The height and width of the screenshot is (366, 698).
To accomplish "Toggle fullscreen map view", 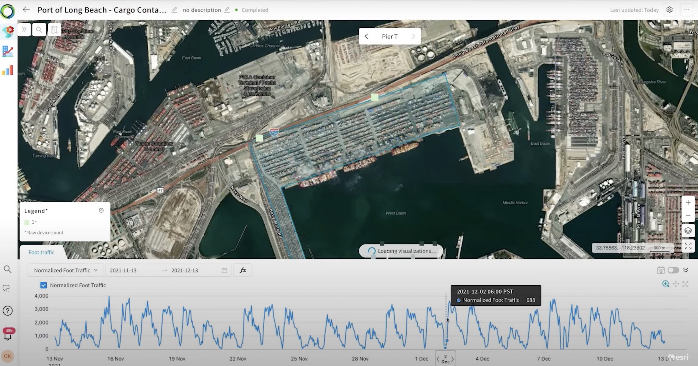I will tap(688, 246).
